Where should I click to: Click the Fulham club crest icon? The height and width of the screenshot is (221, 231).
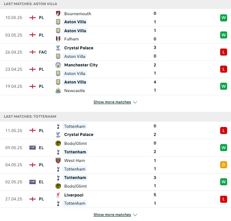(58, 39)
